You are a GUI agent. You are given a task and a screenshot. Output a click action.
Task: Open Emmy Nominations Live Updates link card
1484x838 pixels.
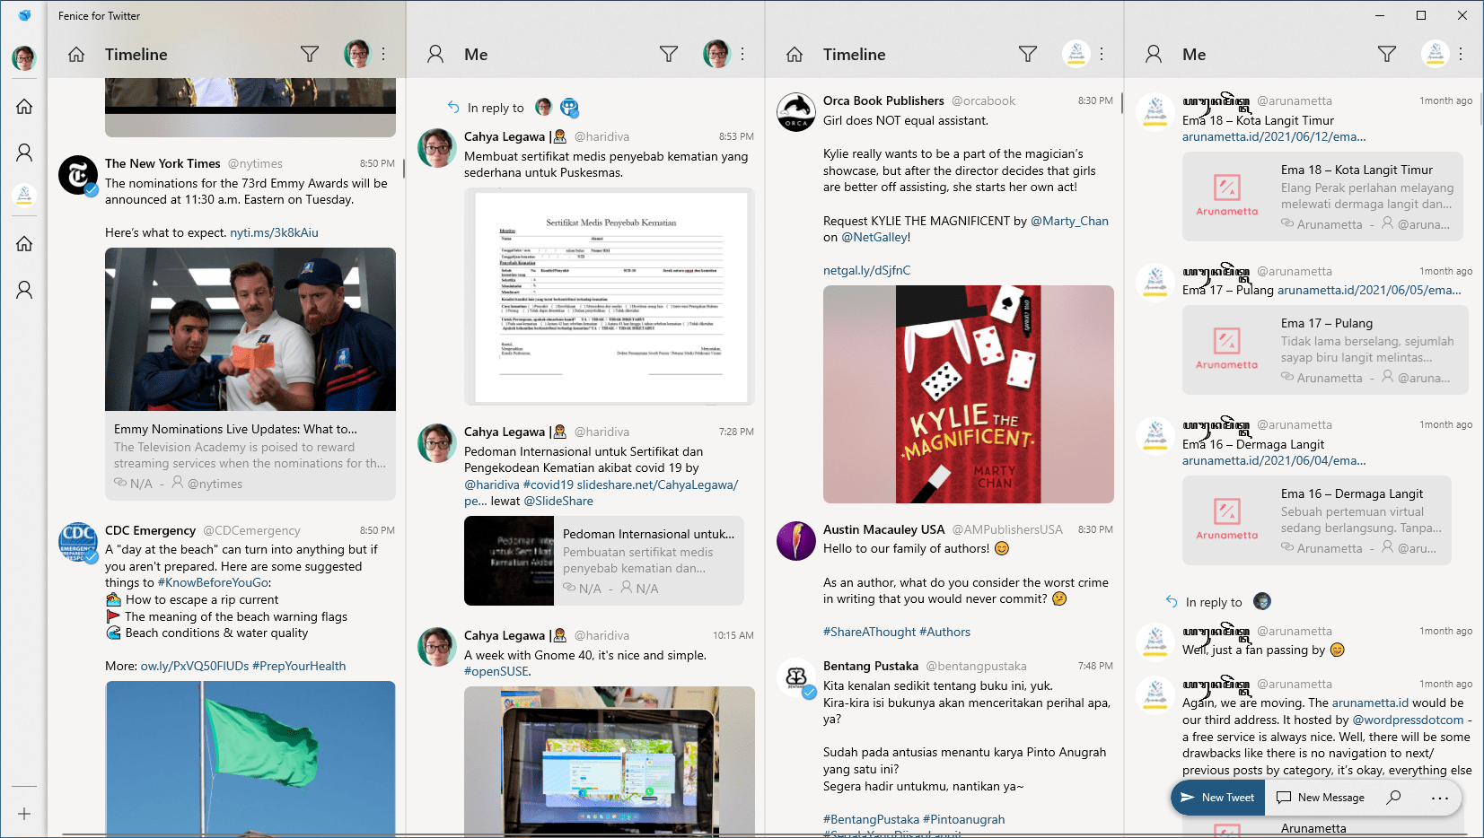coord(250,456)
